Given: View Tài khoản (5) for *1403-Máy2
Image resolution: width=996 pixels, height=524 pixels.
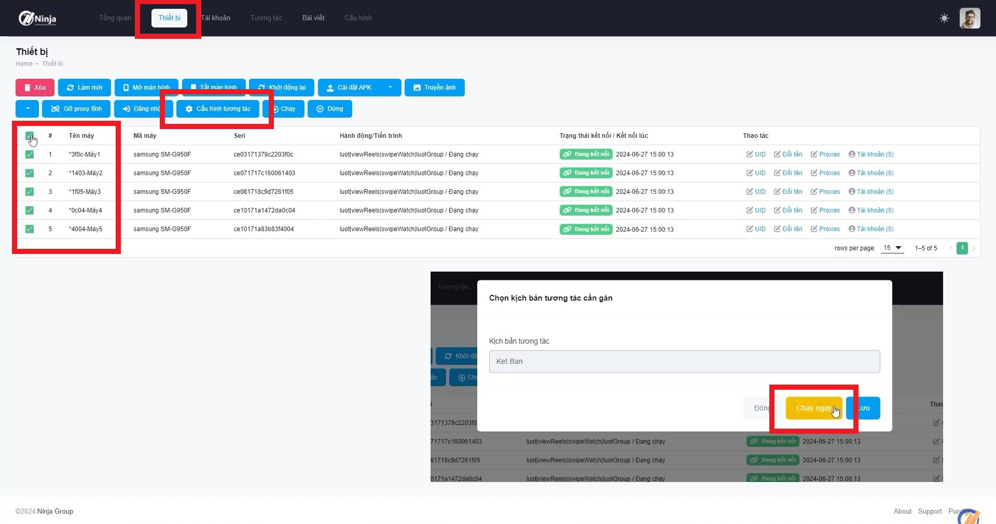Looking at the screenshot, I should point(871,173).
